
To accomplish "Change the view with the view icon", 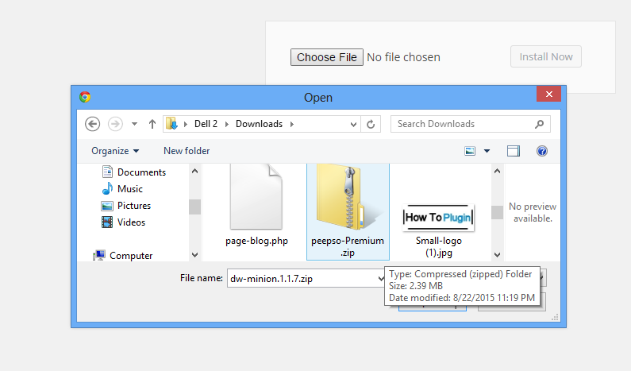I will pos(470,151).
